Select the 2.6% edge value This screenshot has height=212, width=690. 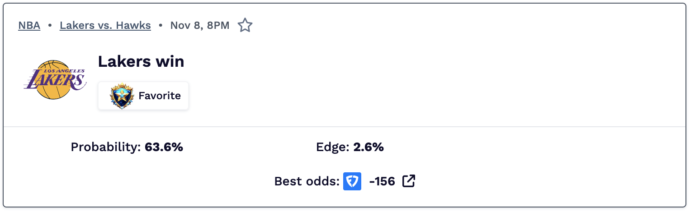(369, 147)
